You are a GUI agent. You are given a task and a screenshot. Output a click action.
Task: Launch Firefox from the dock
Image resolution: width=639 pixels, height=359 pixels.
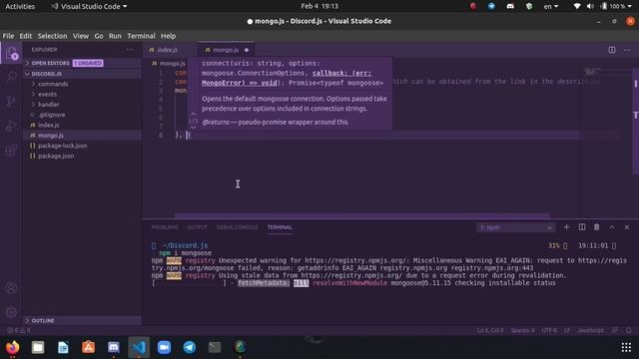pyautogui.click(x=13, y=347)
